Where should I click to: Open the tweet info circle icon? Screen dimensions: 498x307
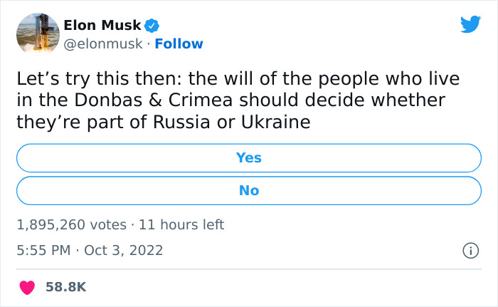[x=470, y=250]
